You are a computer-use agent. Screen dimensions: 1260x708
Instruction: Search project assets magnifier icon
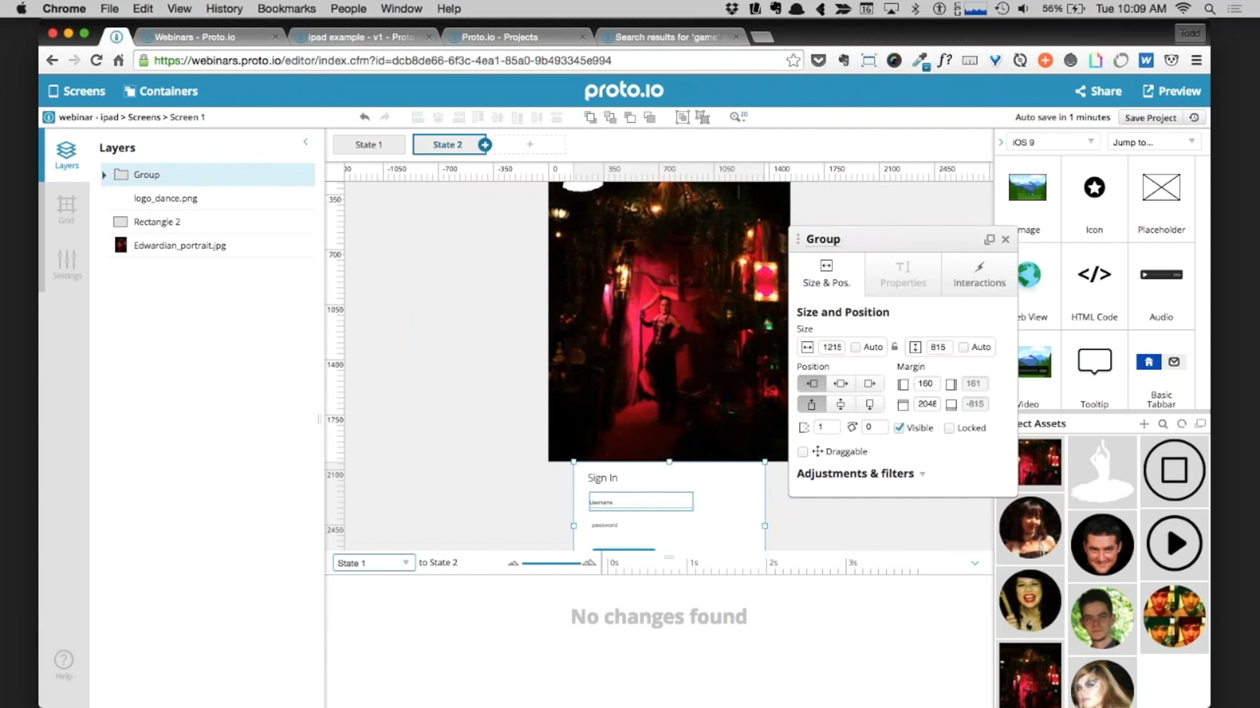(1163, 424)
